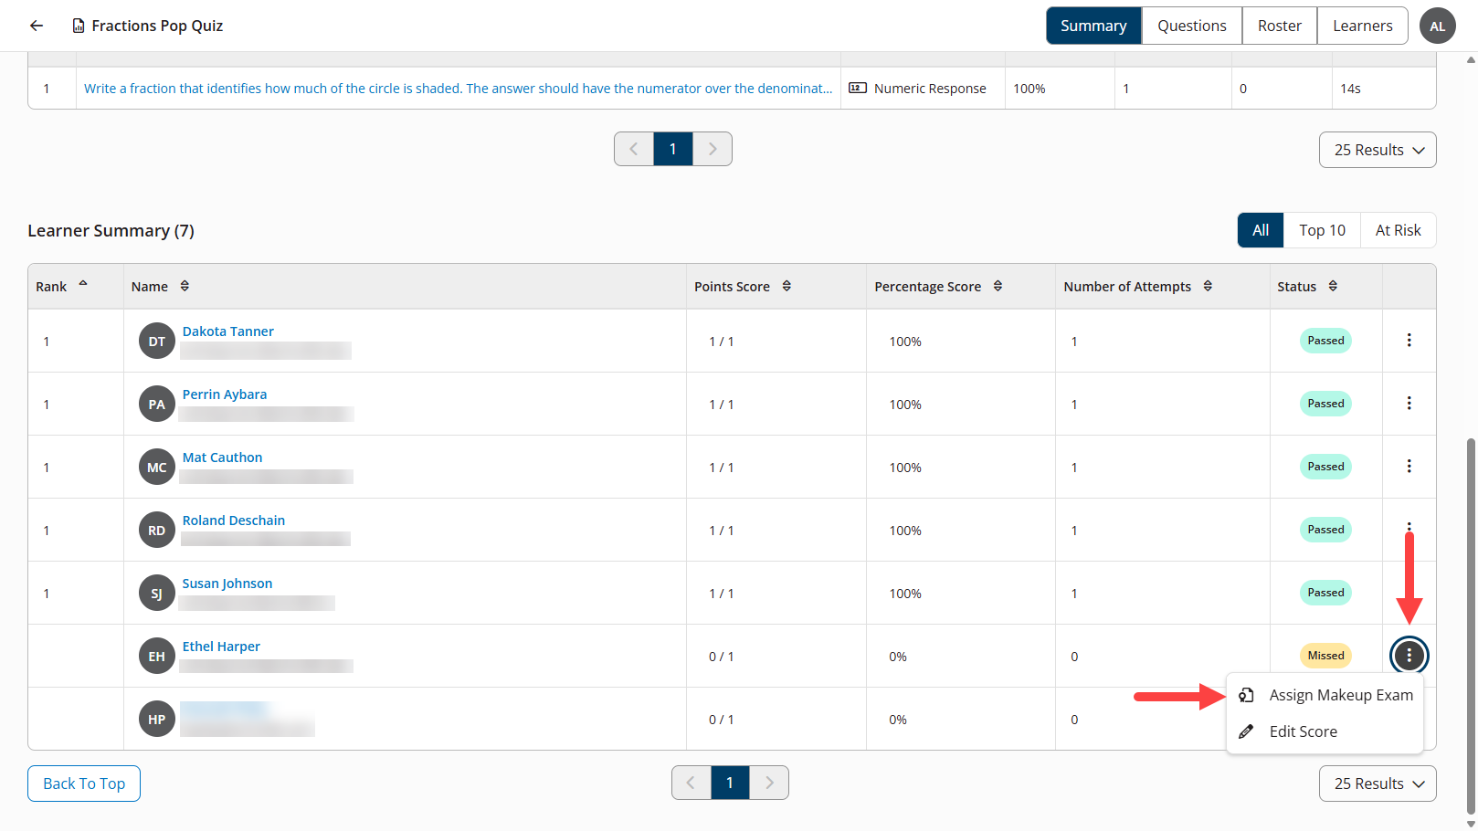Open Roland Deschain's learner profile link
The height and width of the screenshot is (831, 1478).
pyautogui.click(x=233, y=520)
